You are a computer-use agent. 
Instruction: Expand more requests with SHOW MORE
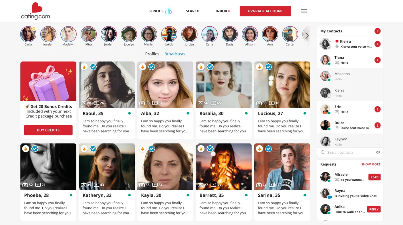[371, 164]
